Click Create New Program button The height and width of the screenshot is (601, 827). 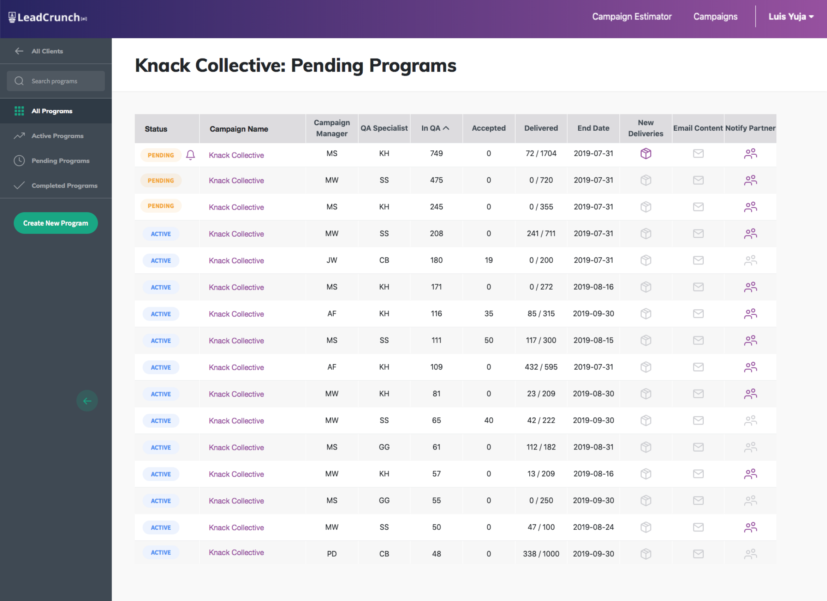[x=56, y=223]
